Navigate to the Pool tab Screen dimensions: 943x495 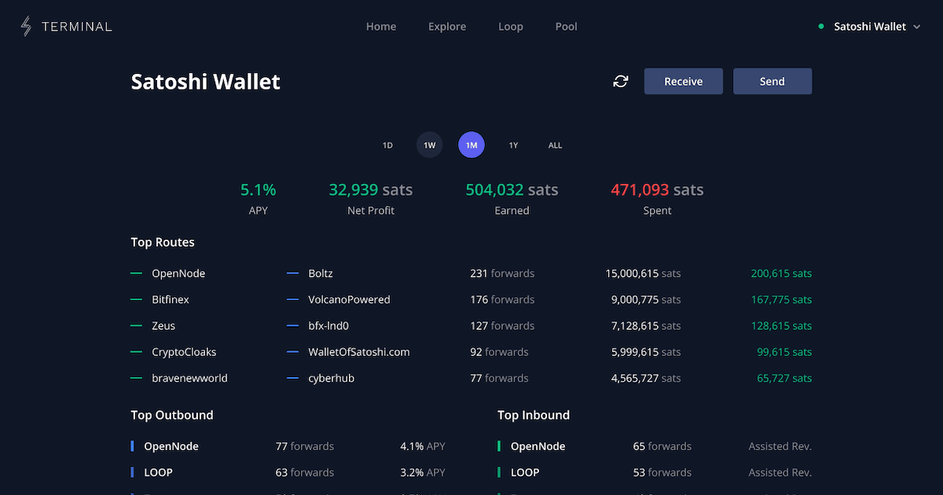click(x=567, y=27)
